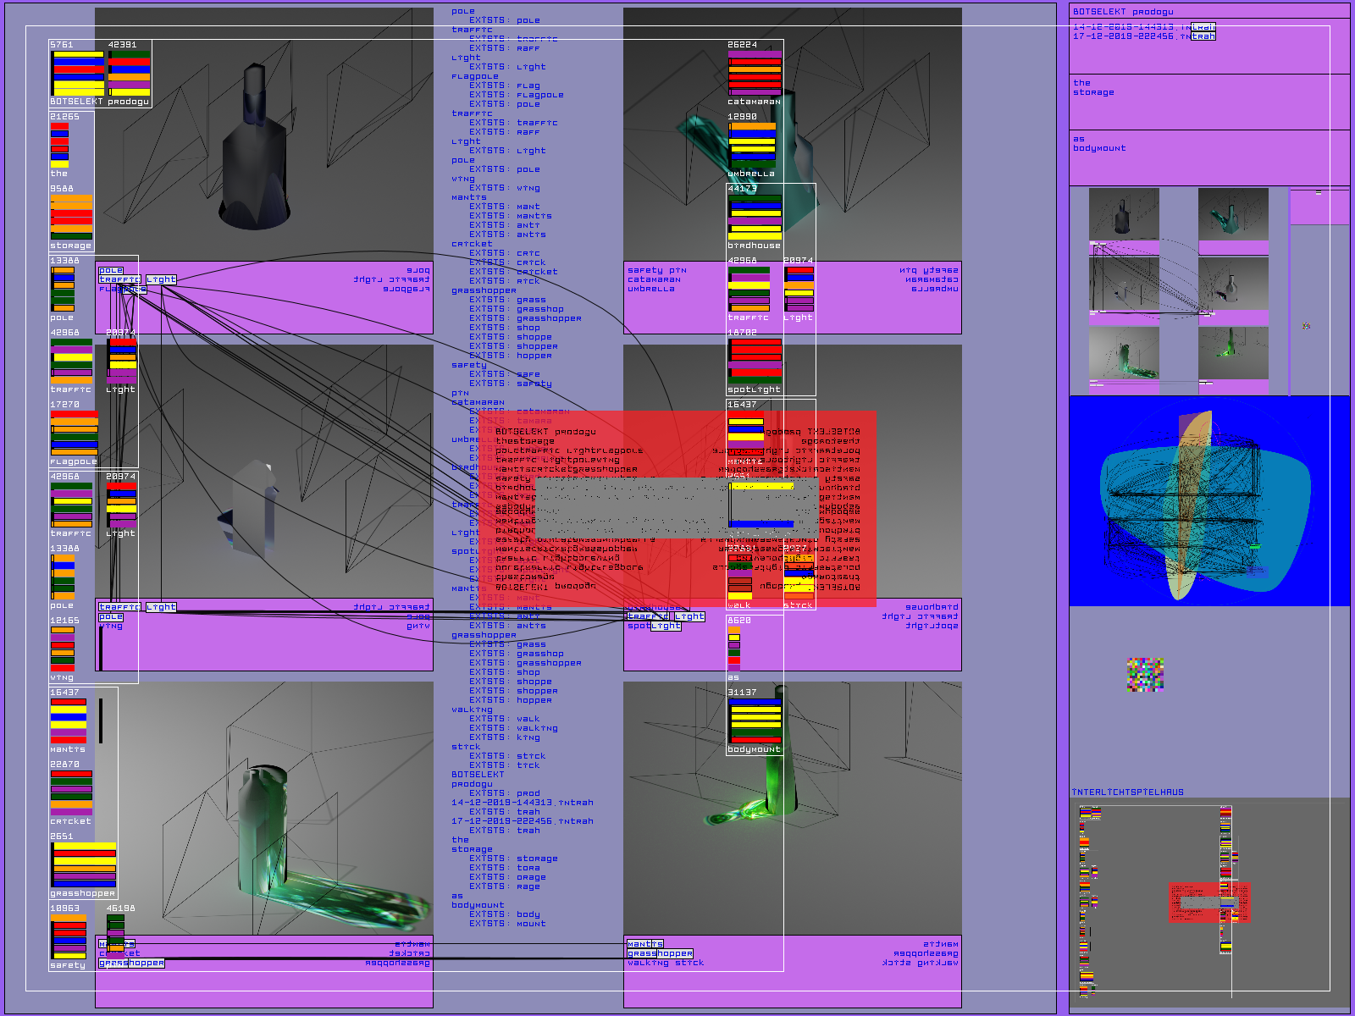This screenshot has height=1016, width=1355.
Task: Click the catamaran color-bar glyph
Action: [755, 73]
